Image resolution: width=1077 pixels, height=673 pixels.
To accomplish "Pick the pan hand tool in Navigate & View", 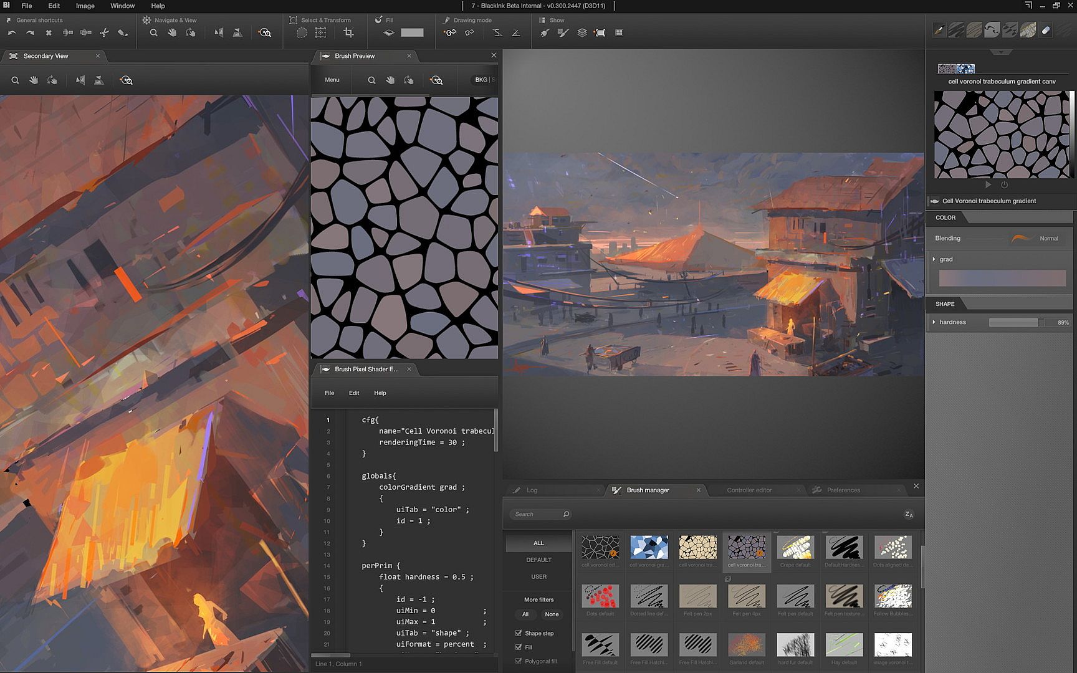I will click(172, 33).
